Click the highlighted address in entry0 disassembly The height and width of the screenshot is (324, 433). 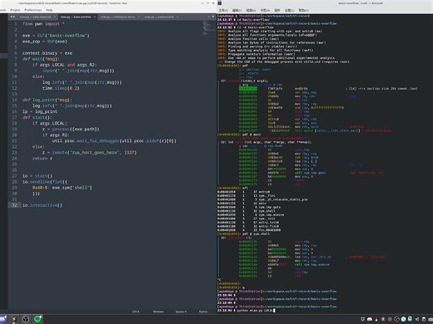(248, 89)
